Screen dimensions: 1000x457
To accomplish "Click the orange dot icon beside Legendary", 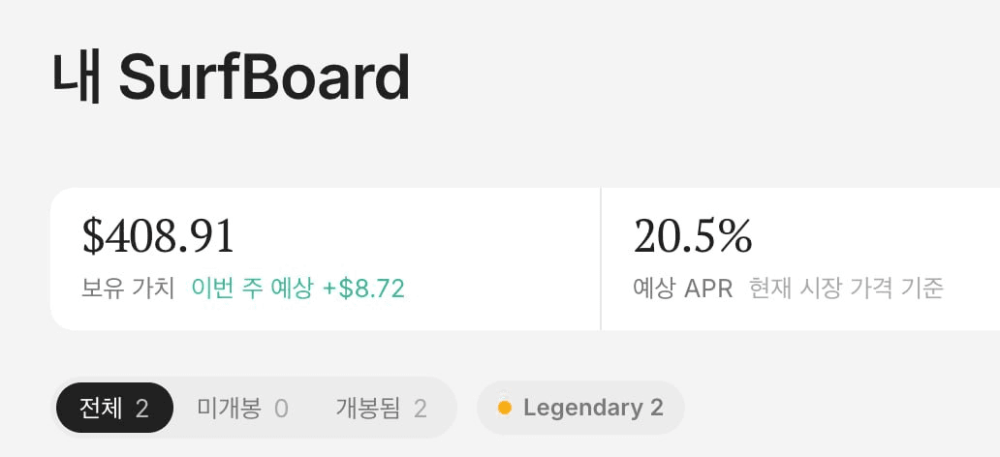I will (x=505, y=408).
